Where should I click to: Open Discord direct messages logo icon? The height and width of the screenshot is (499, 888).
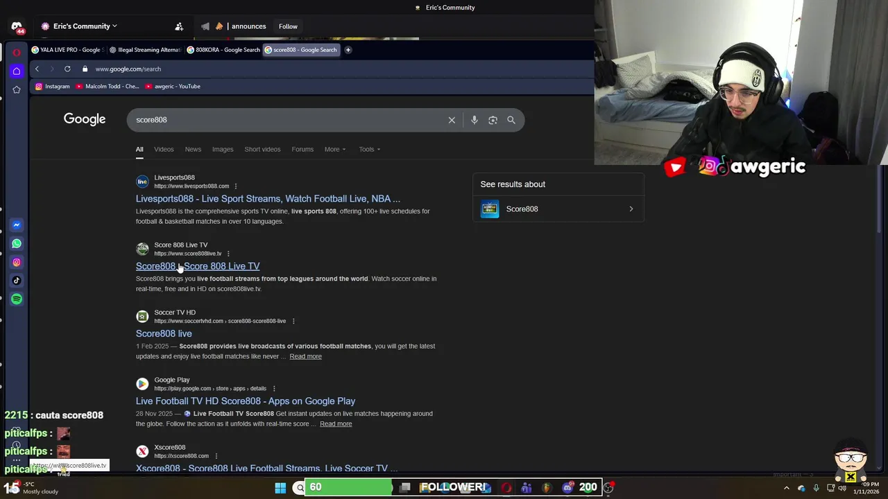tap(17, 26)
